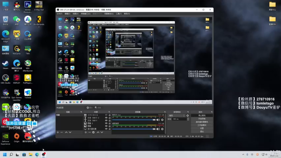Click the Start Virtual Camera button
Screen dimensions: 281x158
click(202, 122)
